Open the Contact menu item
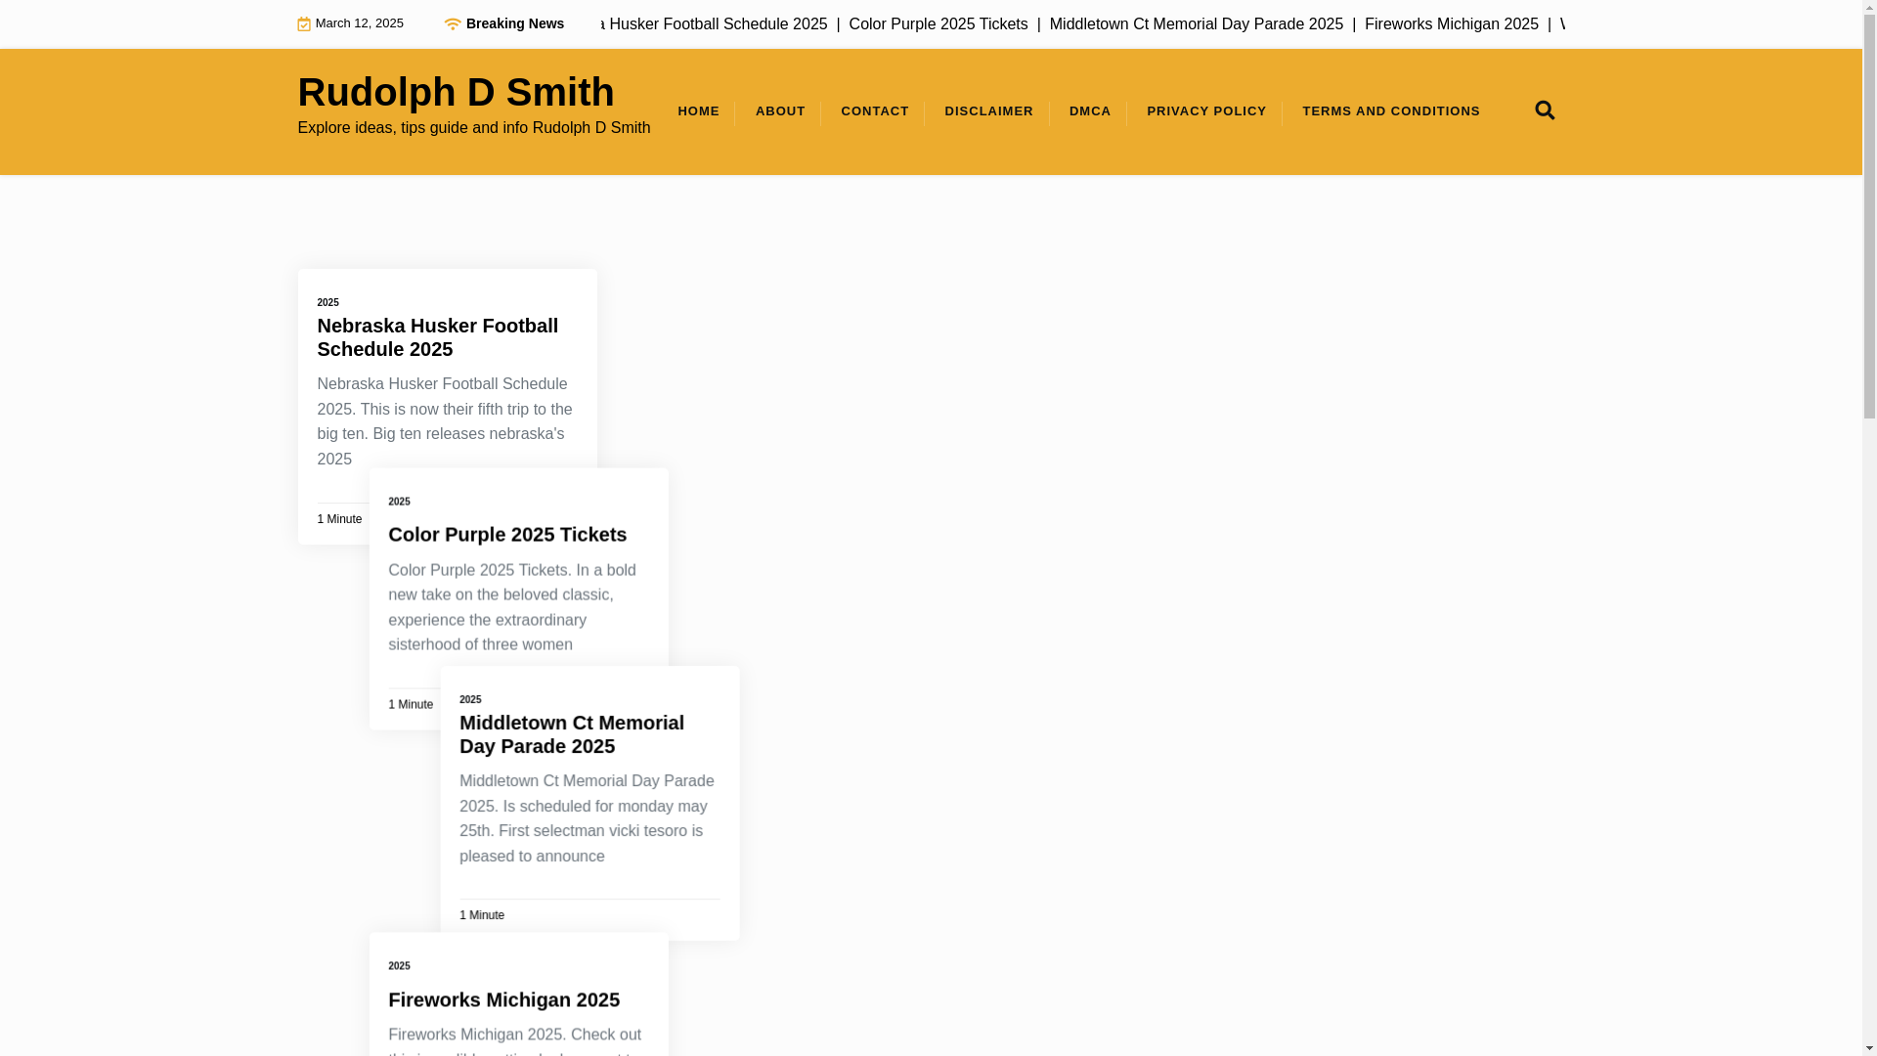The height and width of the screenshot is (1056, 1877). click(x=875, y=111)
